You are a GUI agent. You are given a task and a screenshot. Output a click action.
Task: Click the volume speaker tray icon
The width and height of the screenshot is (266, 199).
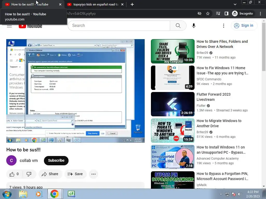240,194
